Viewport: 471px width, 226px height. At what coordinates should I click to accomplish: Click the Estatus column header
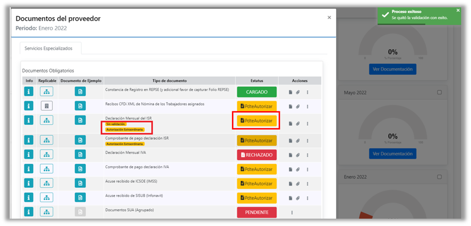[257, 80]
